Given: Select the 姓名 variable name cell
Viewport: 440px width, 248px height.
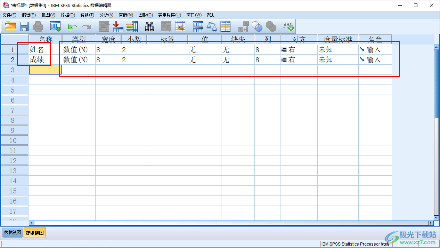Looking at the screenshot, I should pos(45,50).
